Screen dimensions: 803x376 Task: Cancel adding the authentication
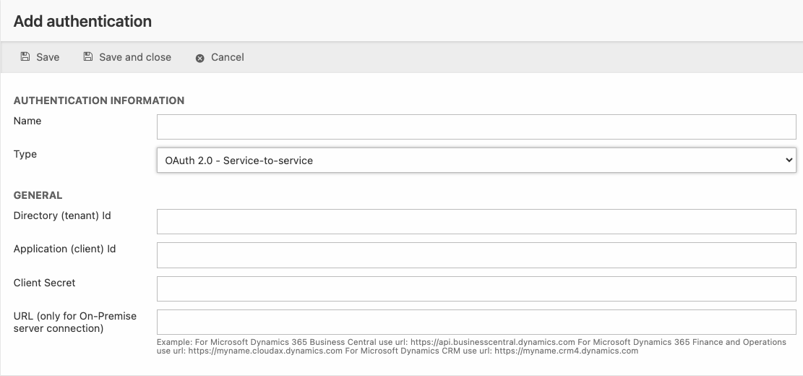point(227,57)
